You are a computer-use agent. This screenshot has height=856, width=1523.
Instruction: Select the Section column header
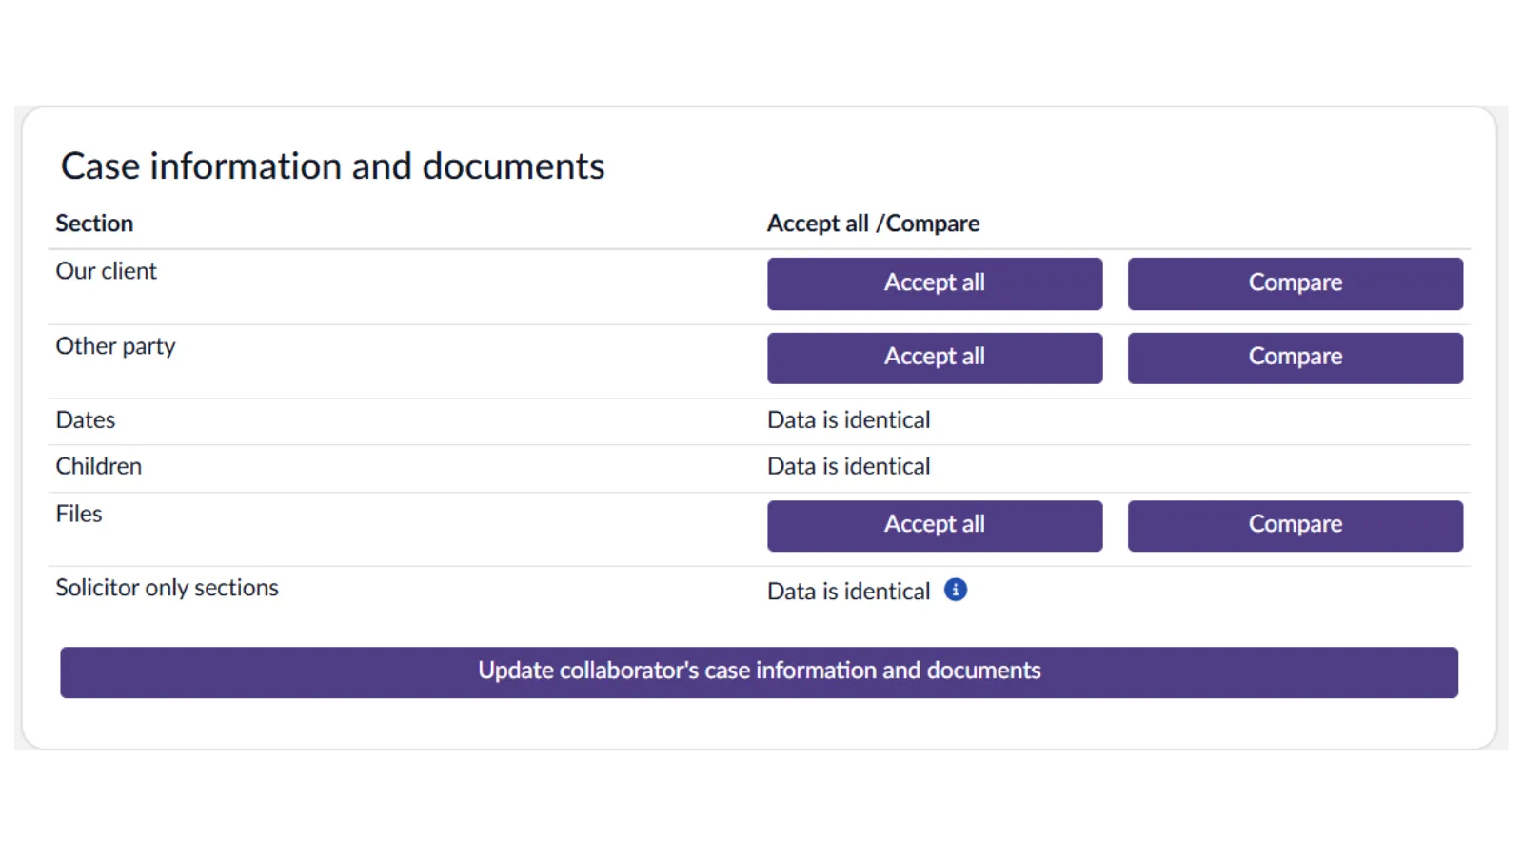coord(94,224)
